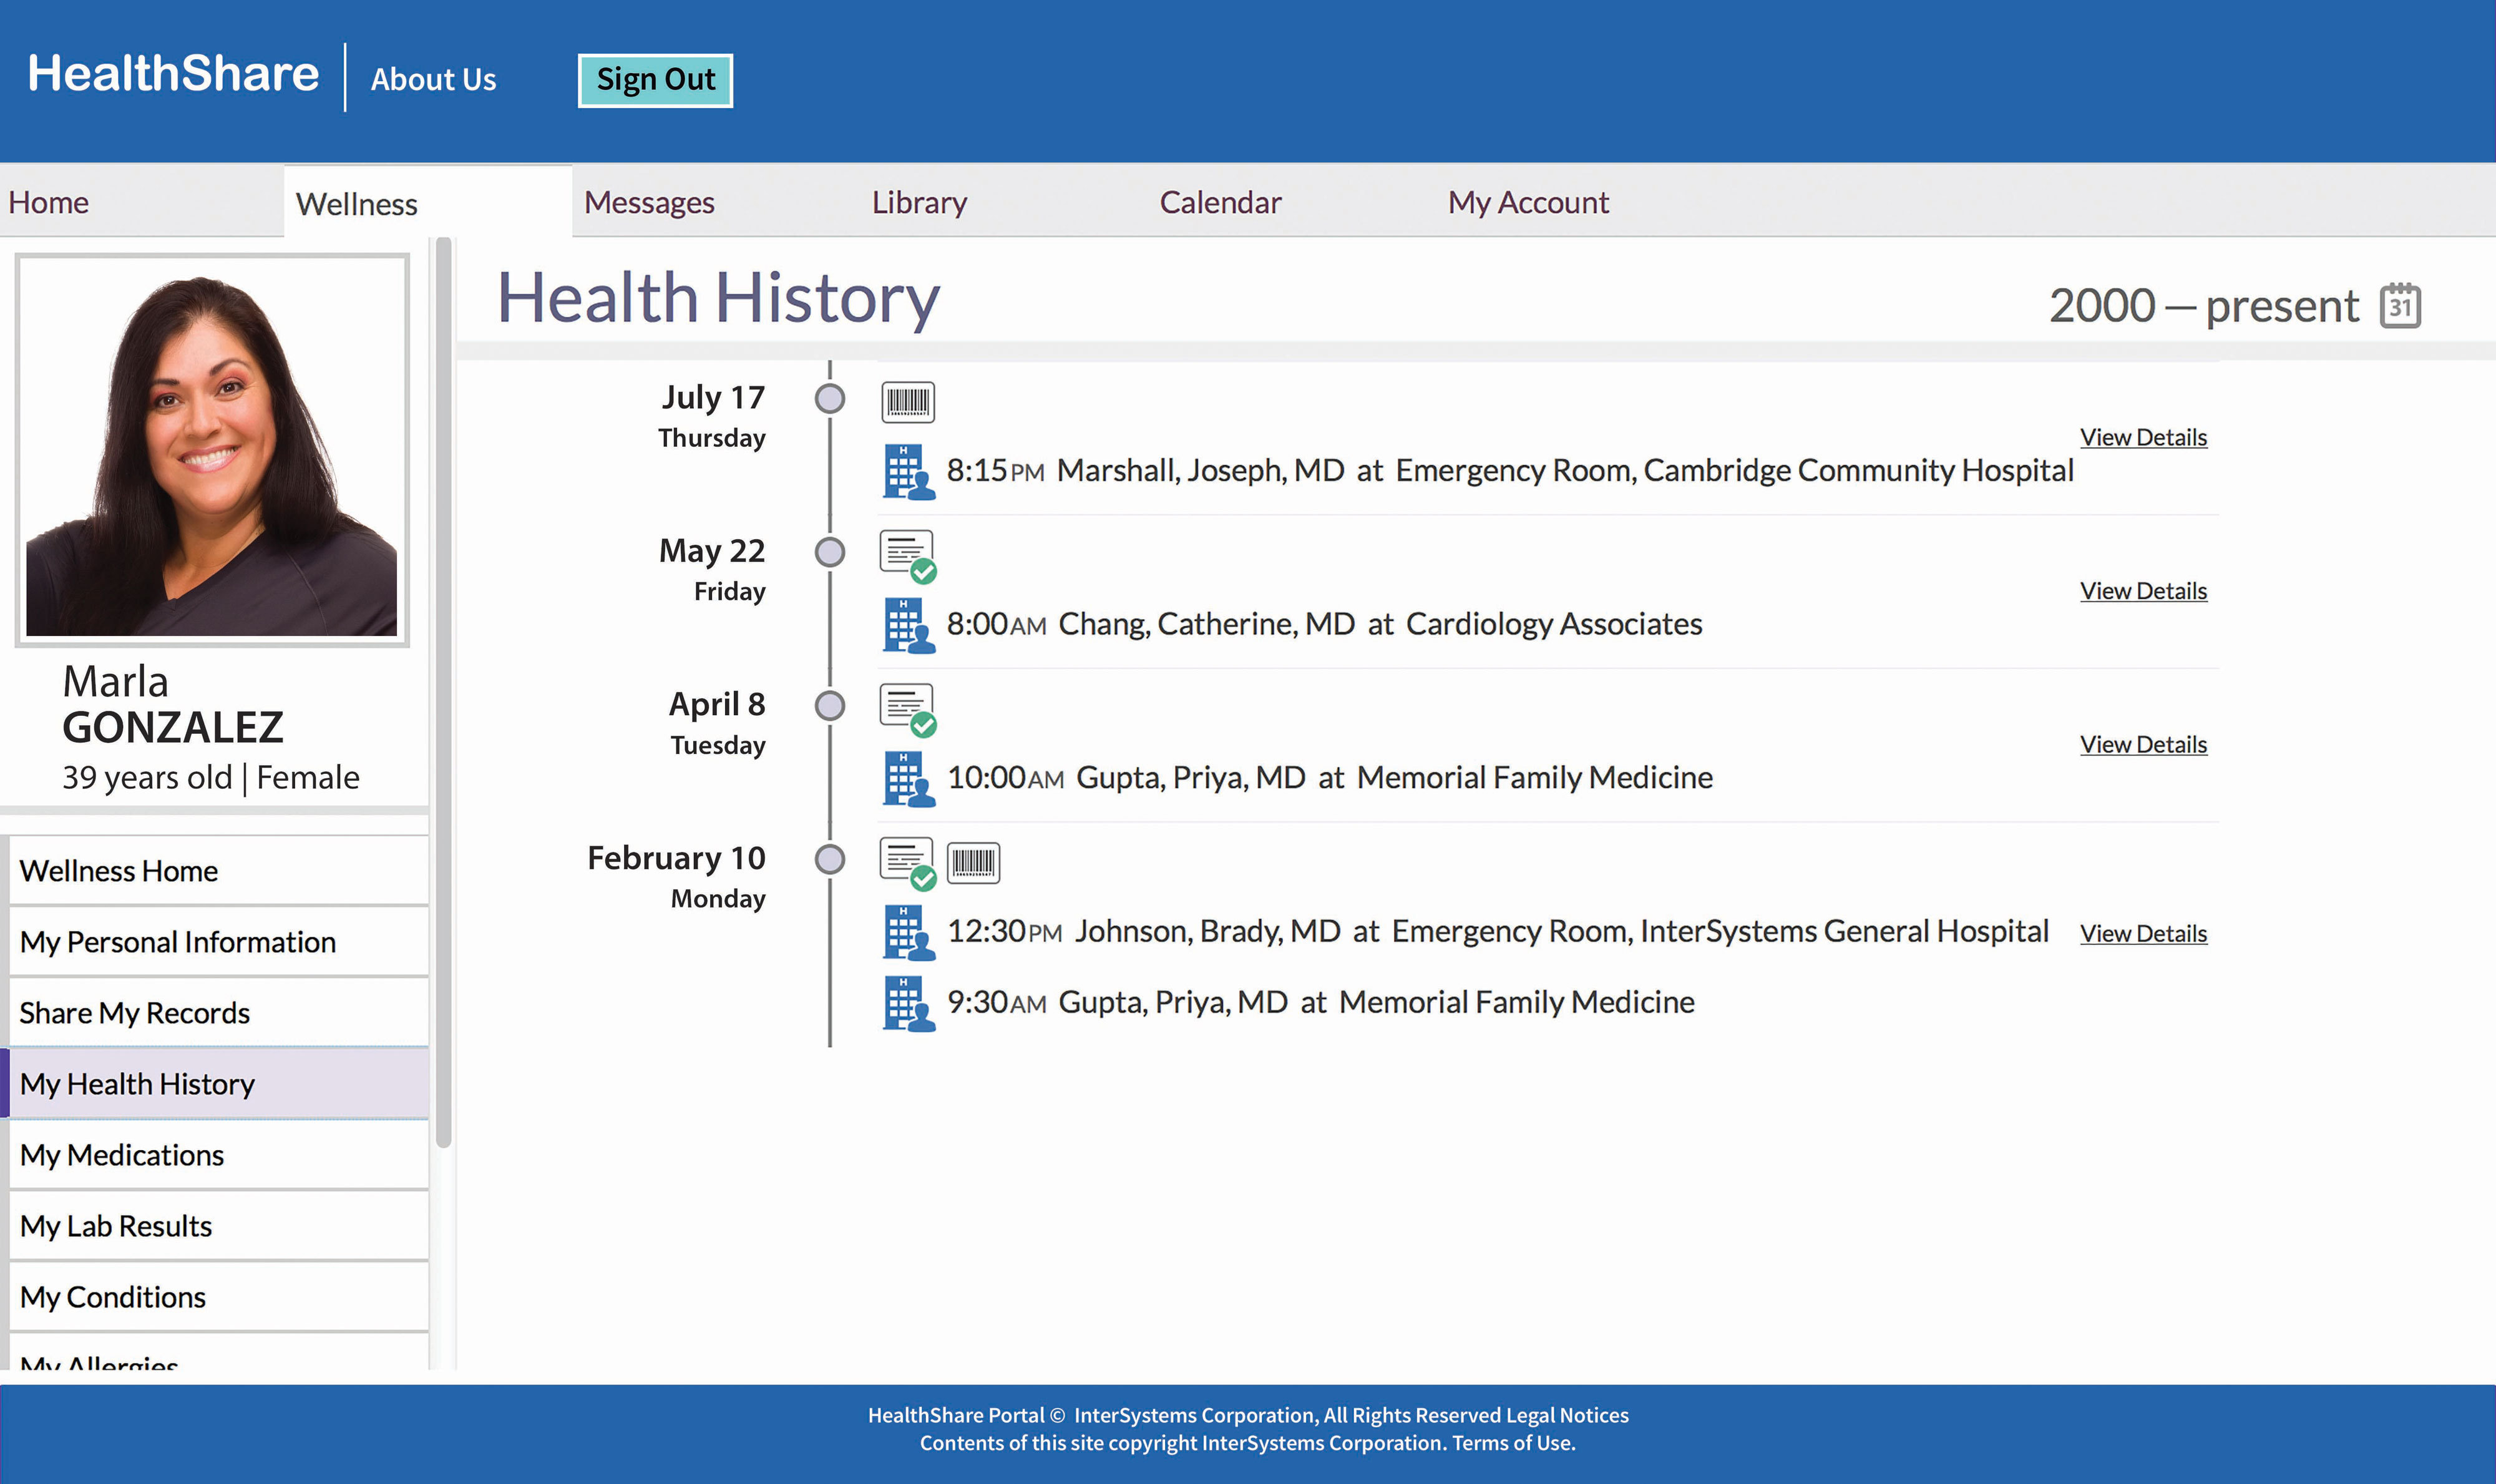Open the My Account menu
The width and height of the screenshot is (2496, 1484).
click(x=1528, y=202)
